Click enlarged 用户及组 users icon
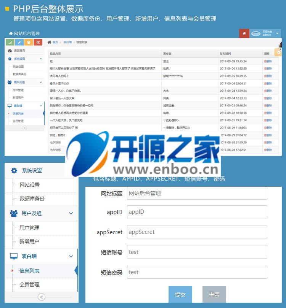The height and width of the screenshot is (308, 286). pos(14,213)
